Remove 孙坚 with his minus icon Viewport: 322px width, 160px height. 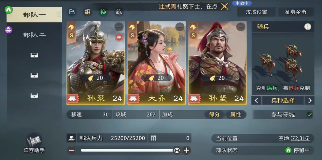[x=241, y=27]
